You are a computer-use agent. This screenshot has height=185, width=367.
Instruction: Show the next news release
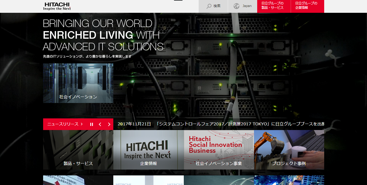coord(109,124)
